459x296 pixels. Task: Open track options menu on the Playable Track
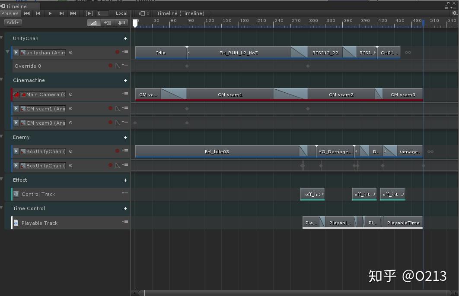click(125, 223)
